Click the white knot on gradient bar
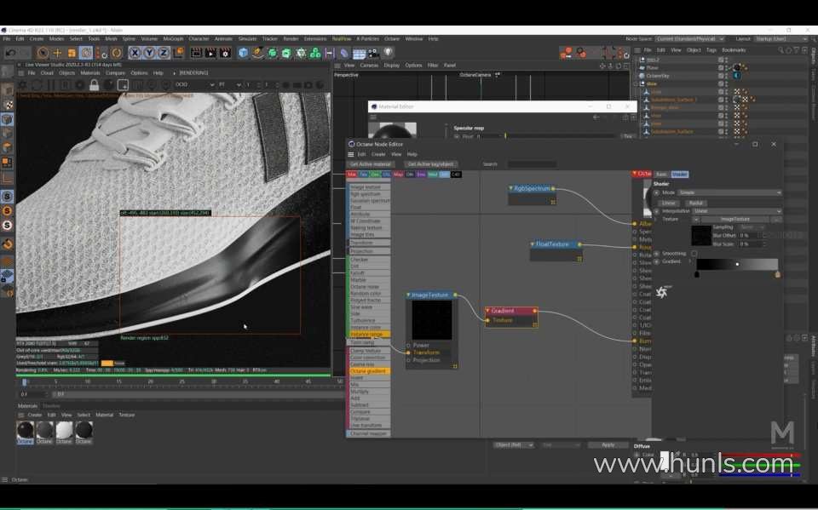 pos(737,265)
